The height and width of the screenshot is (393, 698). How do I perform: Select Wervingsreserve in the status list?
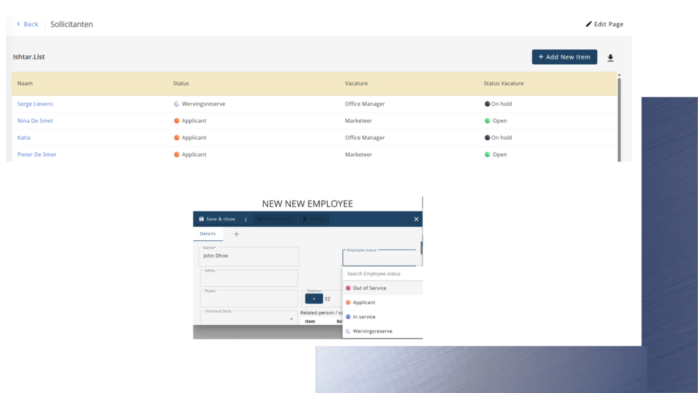coord(372,331)
